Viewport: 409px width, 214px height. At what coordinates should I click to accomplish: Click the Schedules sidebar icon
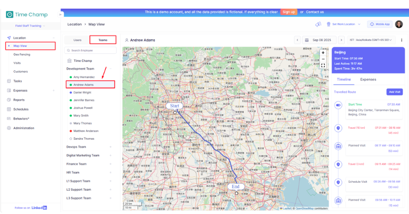click(x=9, y=109)
